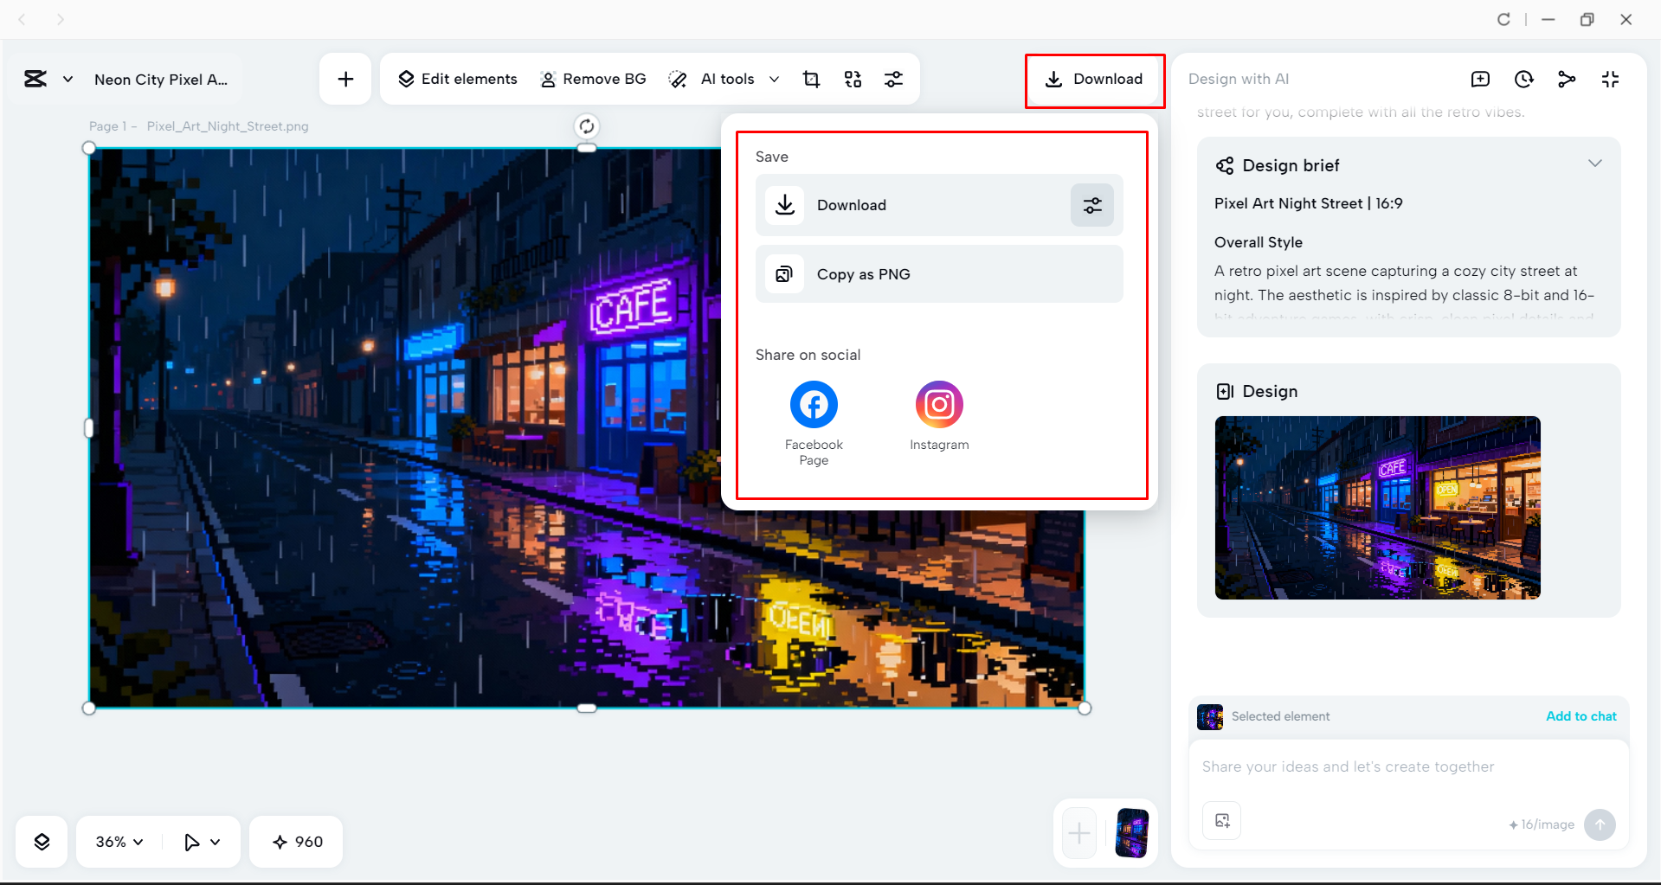The height and width of the screenshot is (885, 1661).
Task: Open the history clock icon
Action: pos(1523,79)
